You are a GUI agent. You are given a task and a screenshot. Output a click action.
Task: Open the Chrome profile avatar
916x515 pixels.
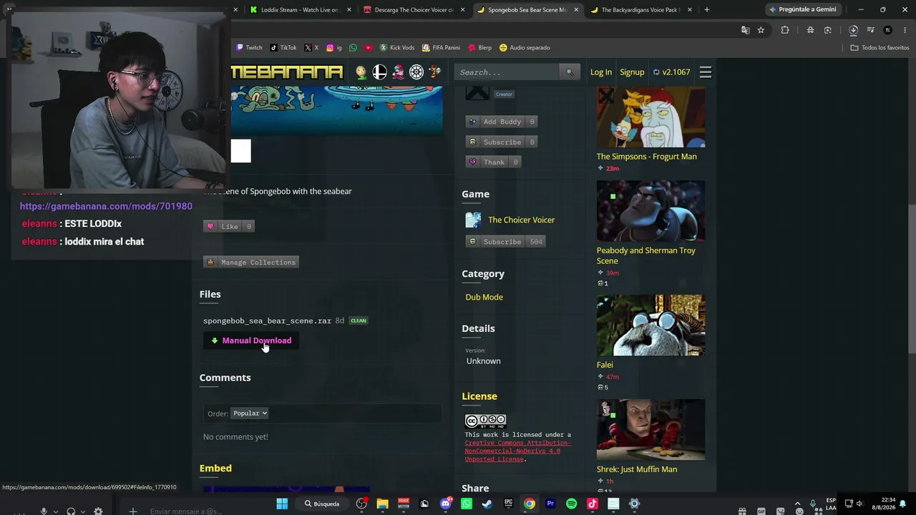[888, 30]
